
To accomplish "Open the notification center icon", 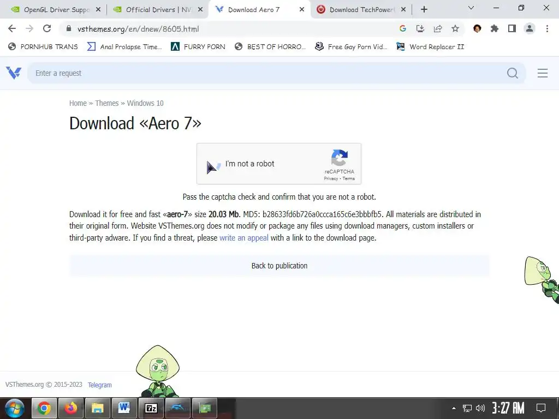I will click(x=541, y=408).
